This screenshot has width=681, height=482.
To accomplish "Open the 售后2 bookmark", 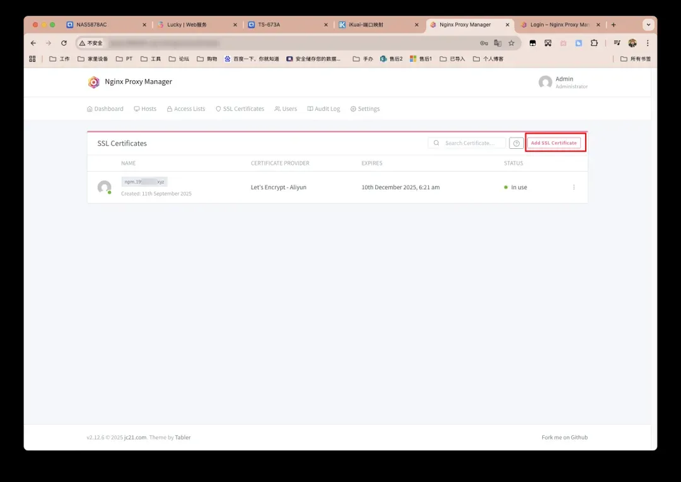I will tap(392, 59).
